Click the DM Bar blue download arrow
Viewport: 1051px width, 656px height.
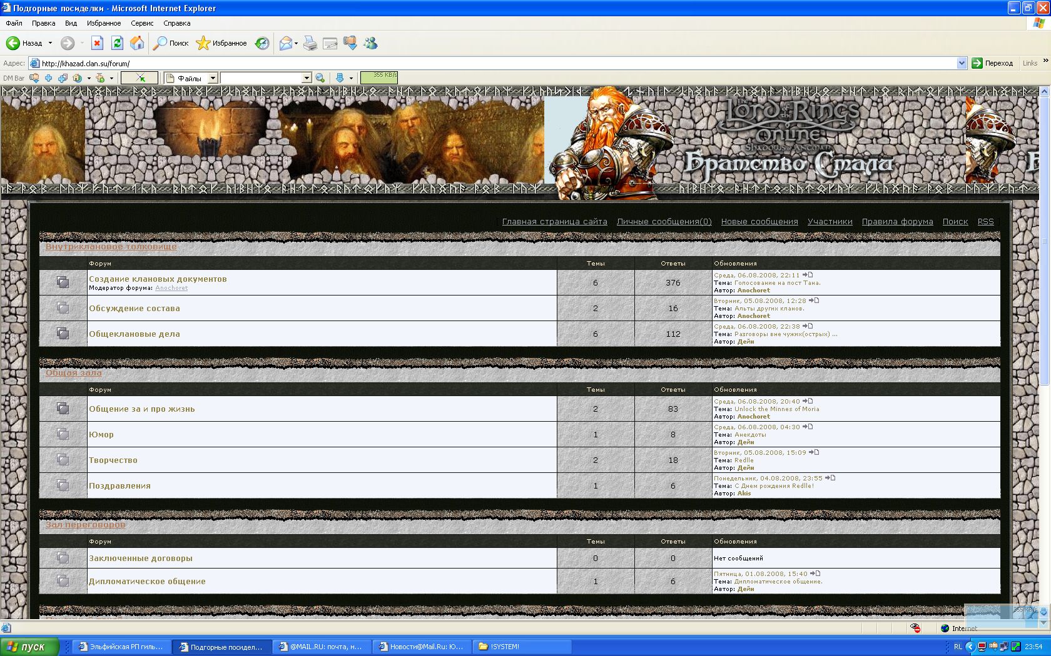click(340, 78)
